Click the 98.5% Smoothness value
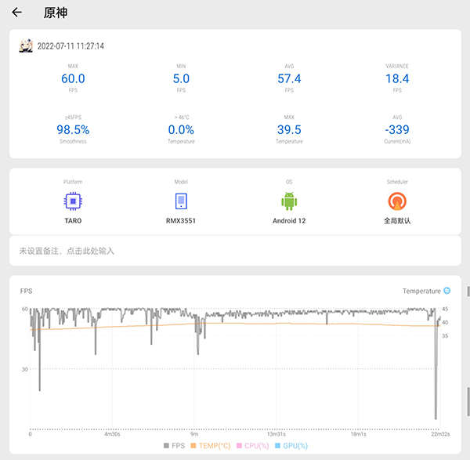 click(73, 129)
